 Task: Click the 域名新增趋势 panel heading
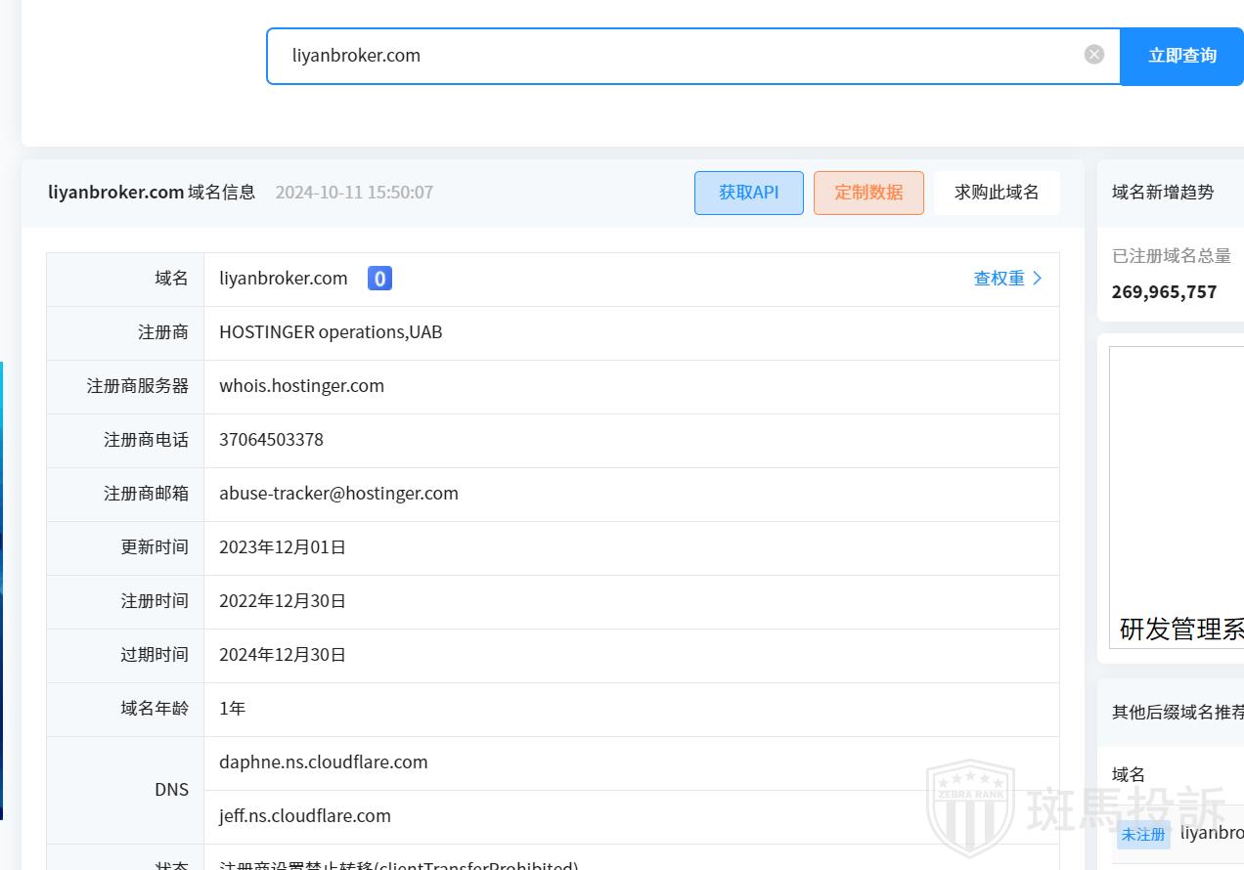coord(1163,193)
